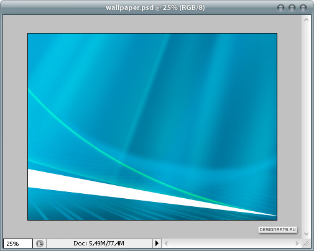Click the status bar preview icon
This screenshot has width=314, height=251.
tap(40, 244)
